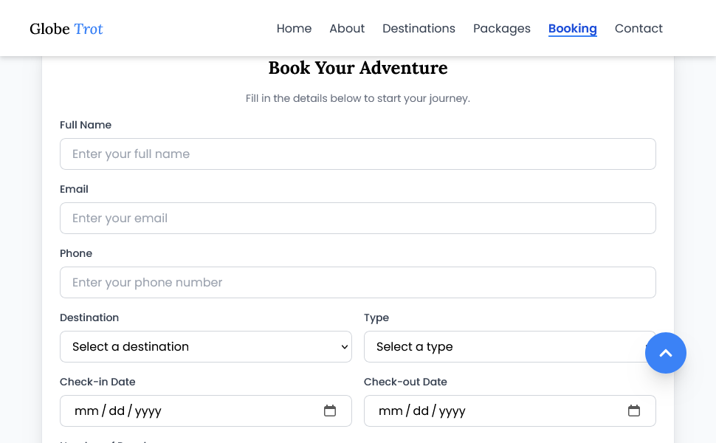Image resolution: width=716 pixels, height=443 pixels.
Task: Click the Globe Trot logo
Action: coord(66,29)
